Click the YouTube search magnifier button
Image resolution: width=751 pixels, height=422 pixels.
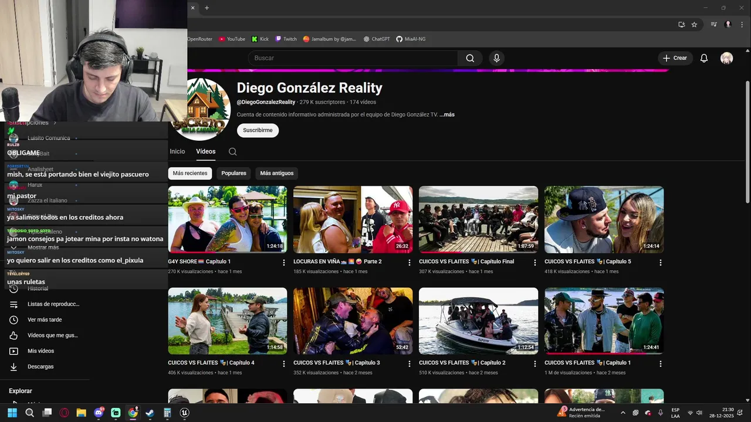click(470, 58)
